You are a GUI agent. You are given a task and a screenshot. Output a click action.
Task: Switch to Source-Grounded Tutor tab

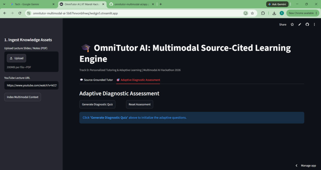(96, 80)
